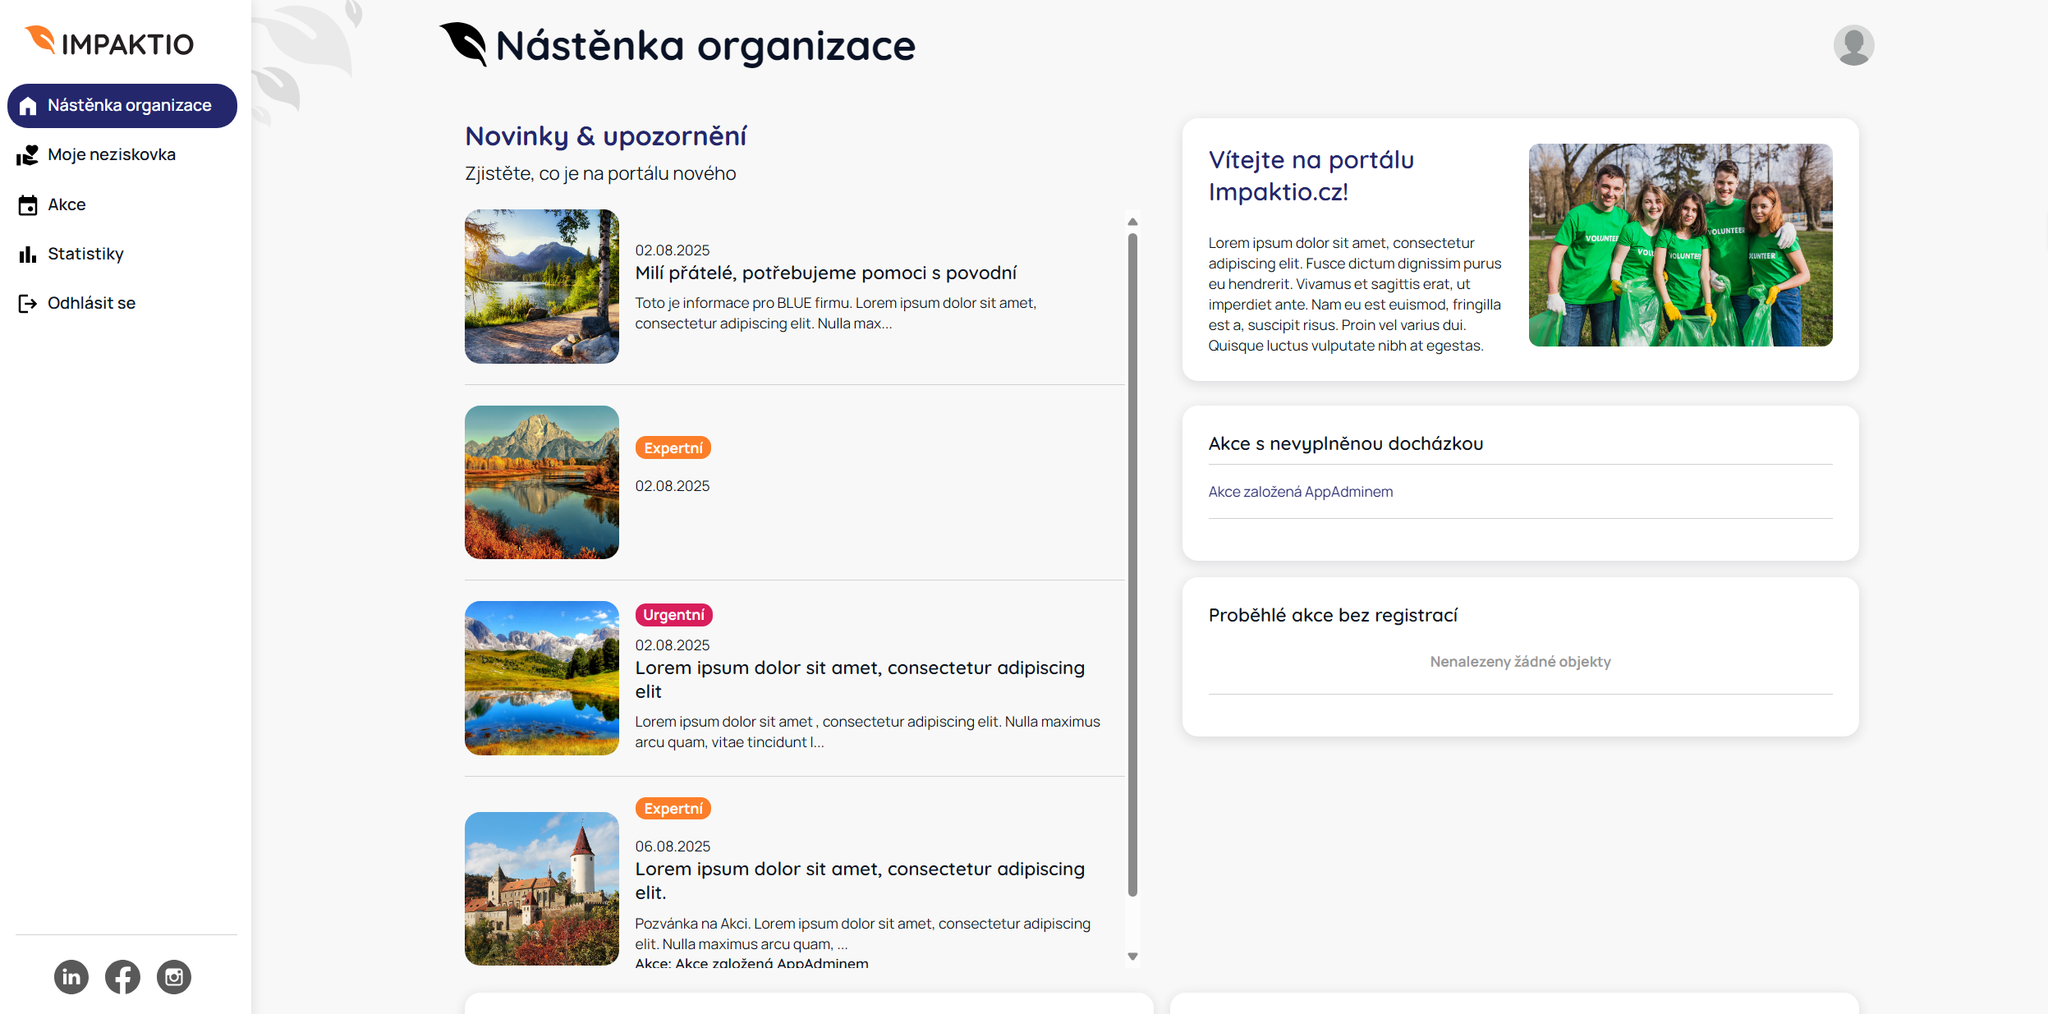Open the LinkedIn social icon

tap(71, 977)
